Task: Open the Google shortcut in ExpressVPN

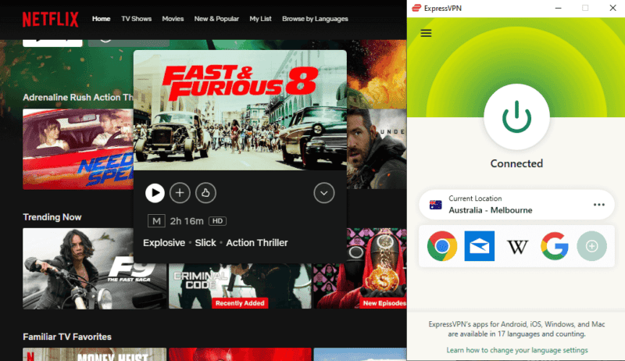Action: pyautogui.click(x=555, y=246)
